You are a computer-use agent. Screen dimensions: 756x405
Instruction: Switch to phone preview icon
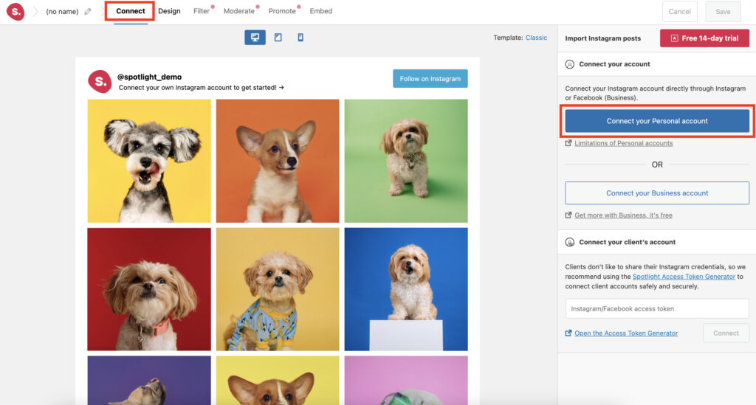click(x=300, y=38)
